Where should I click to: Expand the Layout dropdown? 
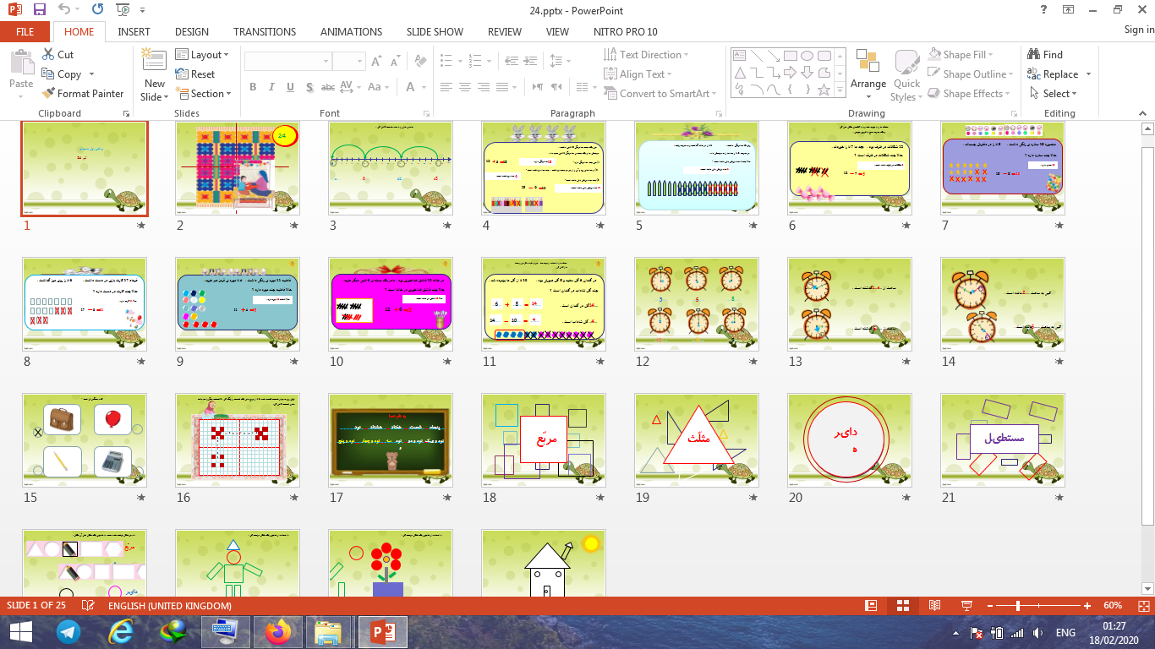pyautogui.click(x=203, y=55)
